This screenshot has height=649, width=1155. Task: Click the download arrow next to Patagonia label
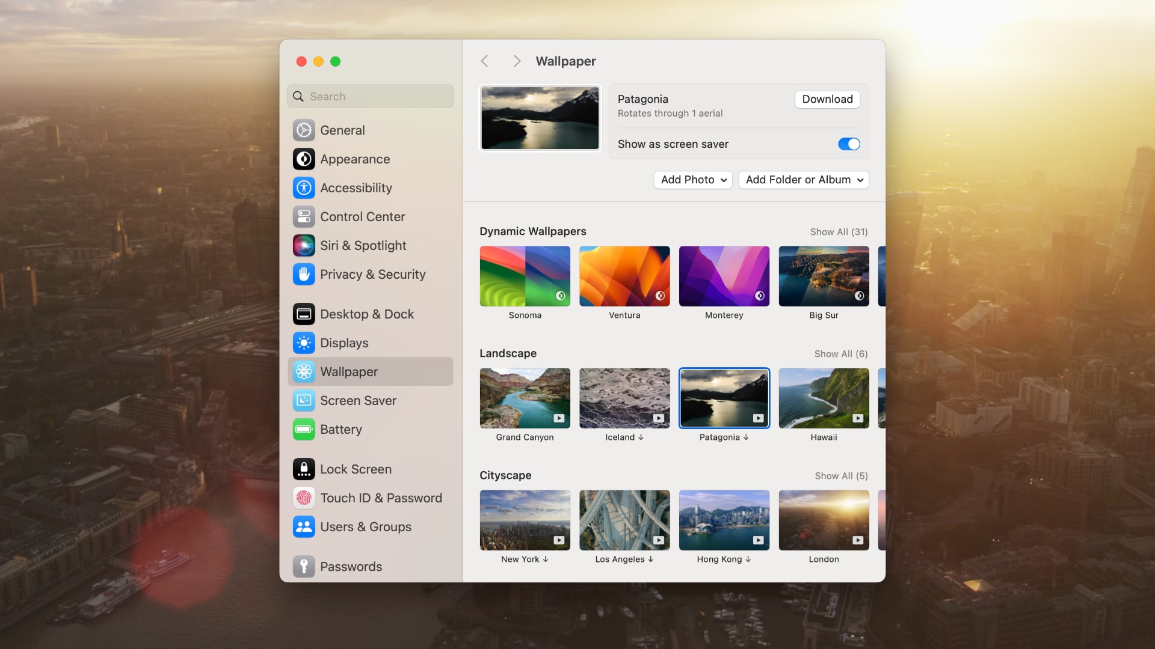[x=746, y=437]
